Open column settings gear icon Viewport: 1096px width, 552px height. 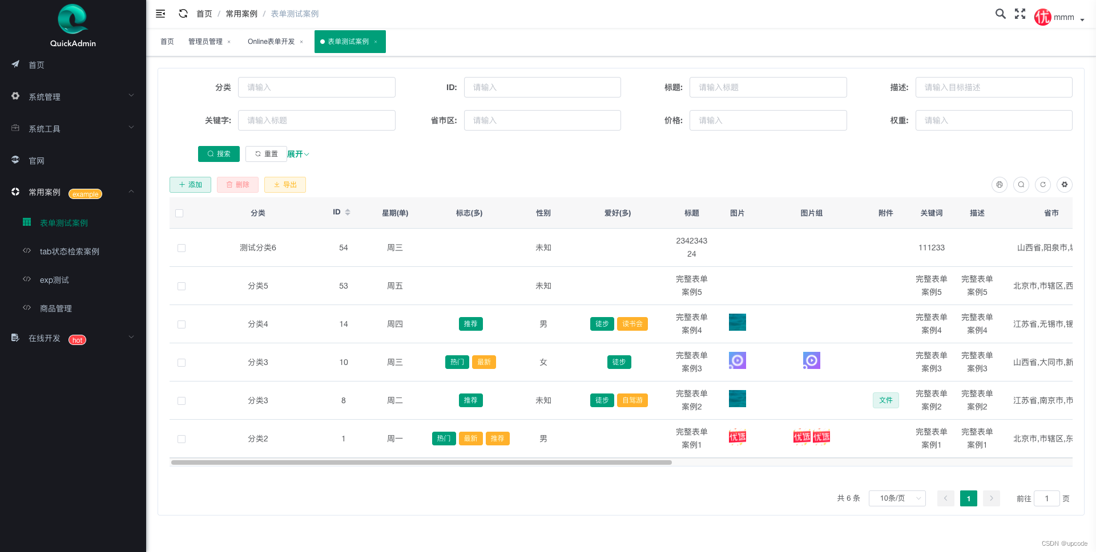click(1065, 185)
